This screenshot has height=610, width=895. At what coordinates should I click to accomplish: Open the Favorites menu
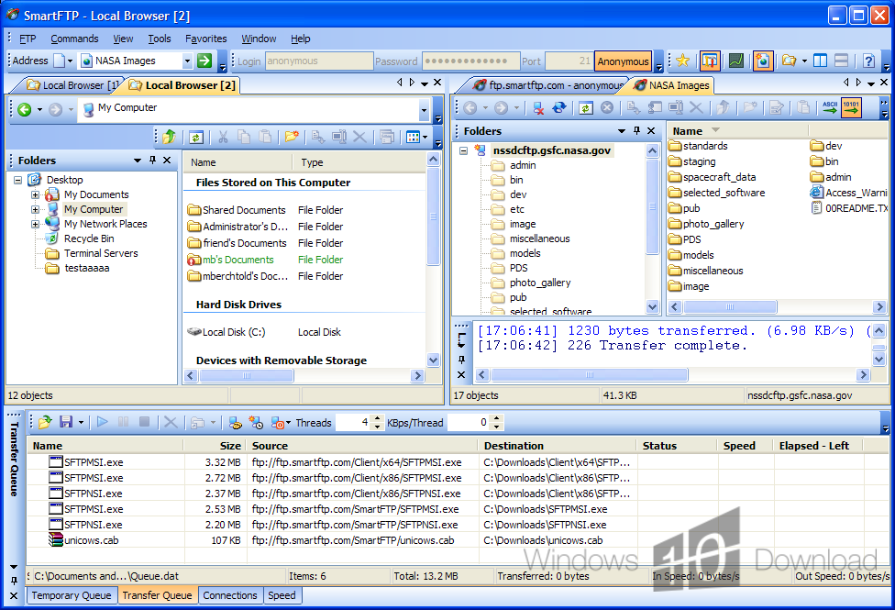pos(205,39)
